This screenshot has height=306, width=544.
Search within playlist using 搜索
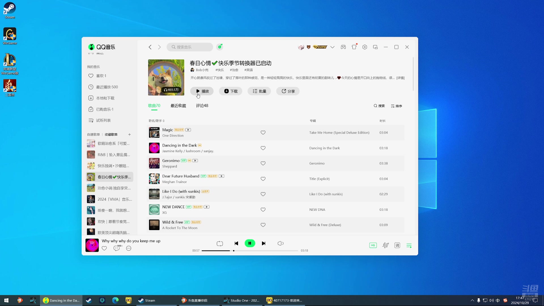[379, 106]
